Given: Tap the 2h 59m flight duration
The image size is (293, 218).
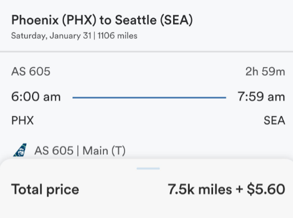Looking at the screenshot, I should click(265, 72).
